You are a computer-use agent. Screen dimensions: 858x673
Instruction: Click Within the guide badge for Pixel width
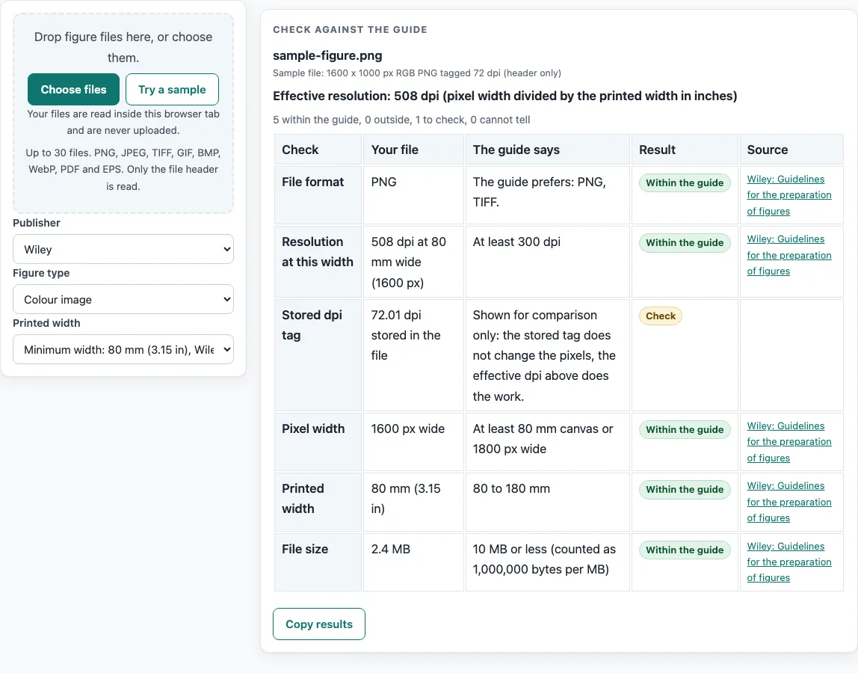pos(685,430)
